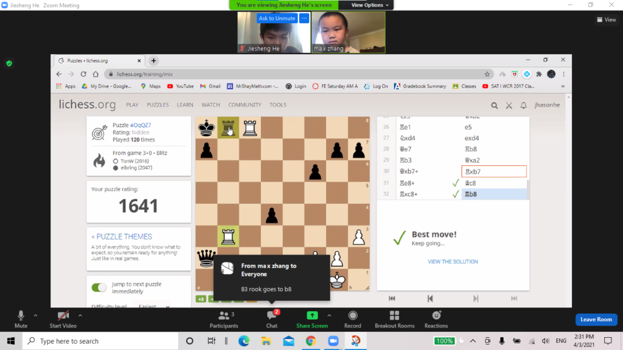Click the Share Screen button
623x350 pixels.
pyautogui.click(x=312, y=320)
